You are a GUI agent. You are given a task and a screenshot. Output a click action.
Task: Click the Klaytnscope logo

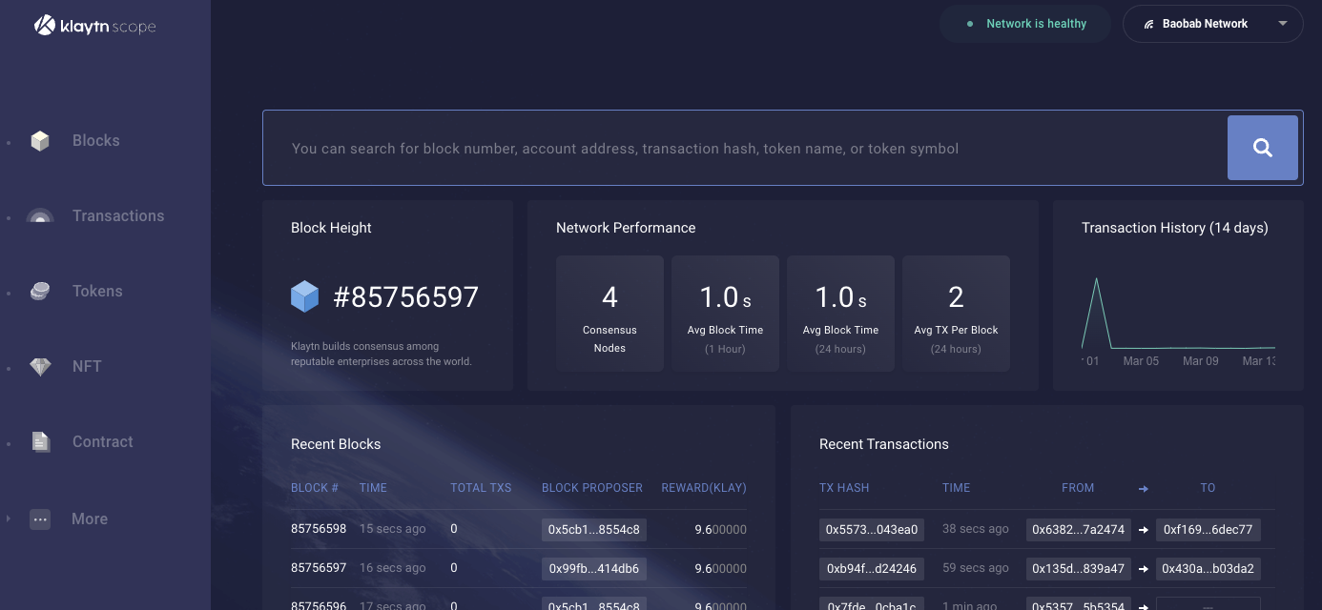[x=95, y=26]
